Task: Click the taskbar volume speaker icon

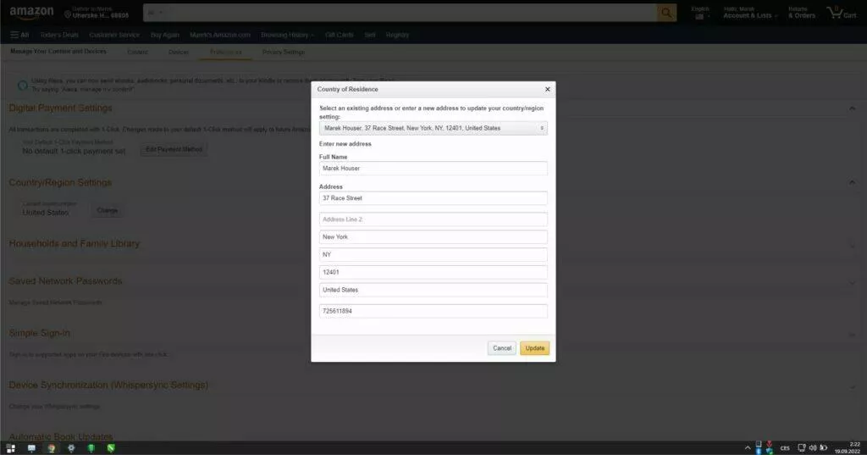Action: [x=812, y=448]
